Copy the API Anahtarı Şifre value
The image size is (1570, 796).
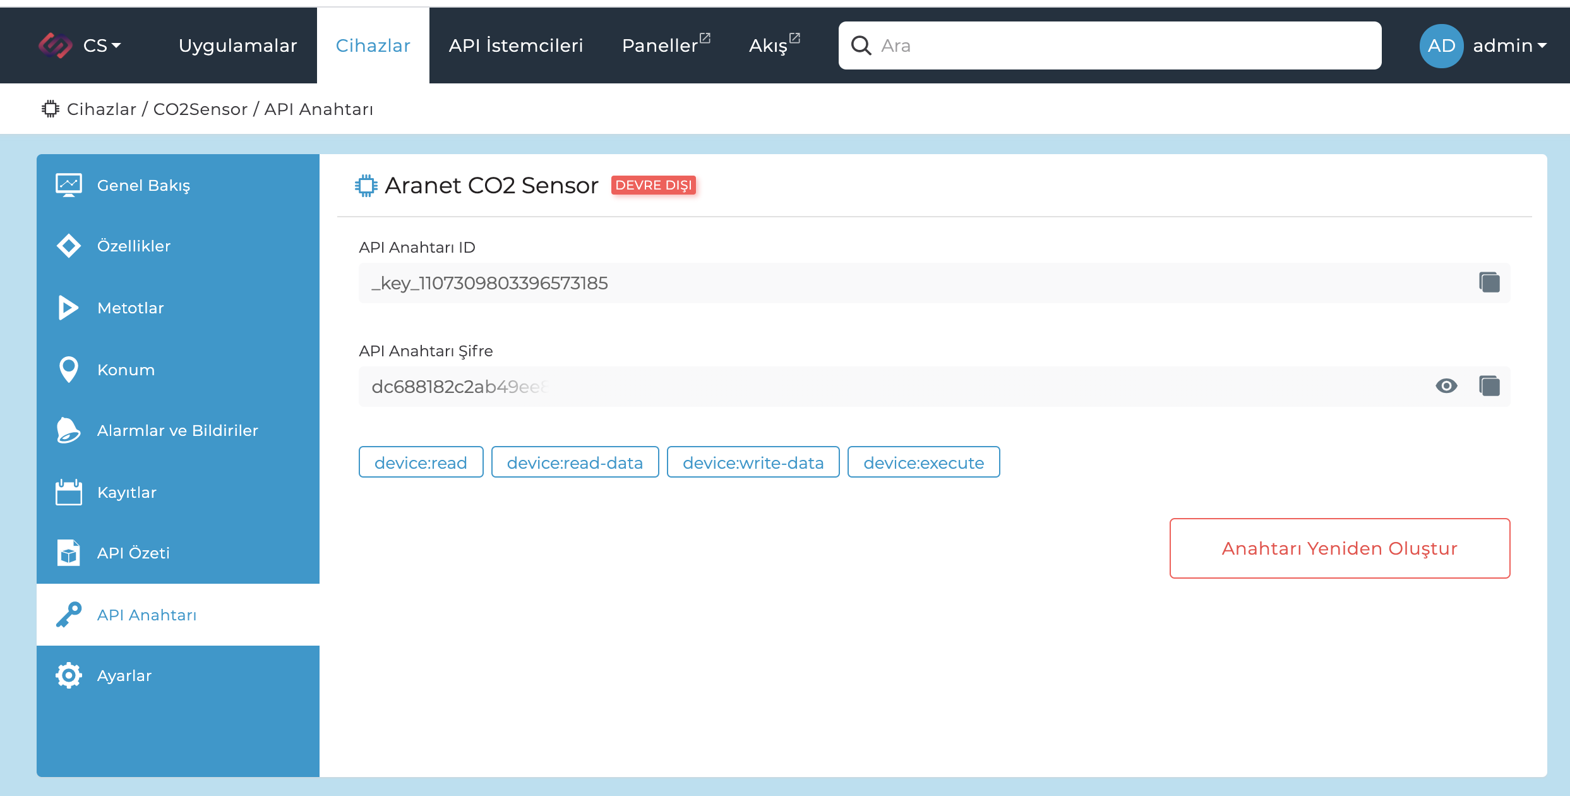click(1489, 386)
